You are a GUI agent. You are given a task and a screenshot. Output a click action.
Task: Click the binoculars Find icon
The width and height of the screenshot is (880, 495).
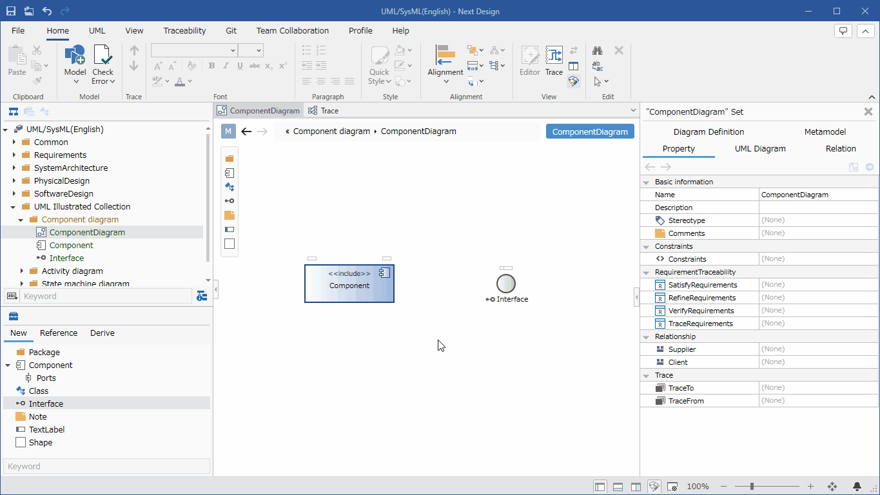click(598, 50)
